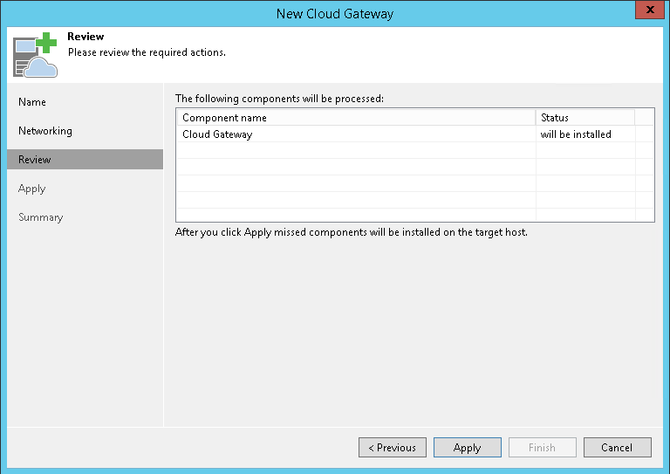670x474 pixels.
Task: Cancel the wizard
Action: [x=618, y=448]
